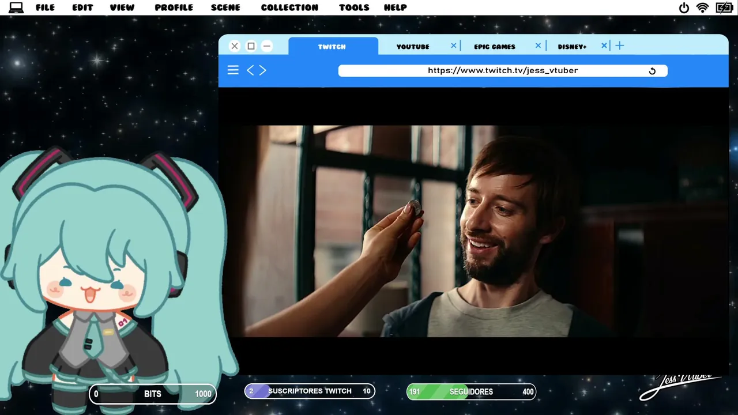738x415 pixels.
Task: Go back with the left arrow
Action: [x=250, y=70]
